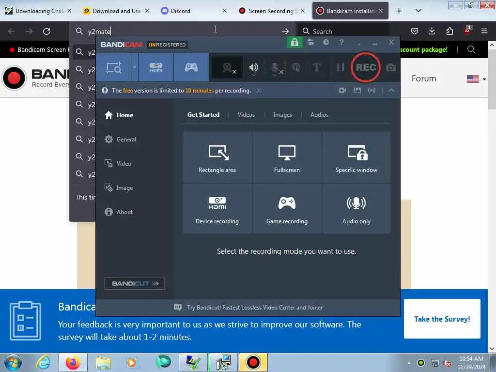Screen dimensions: 496x372
Task: Switch to Get Started tab
Action: point(203,115)
